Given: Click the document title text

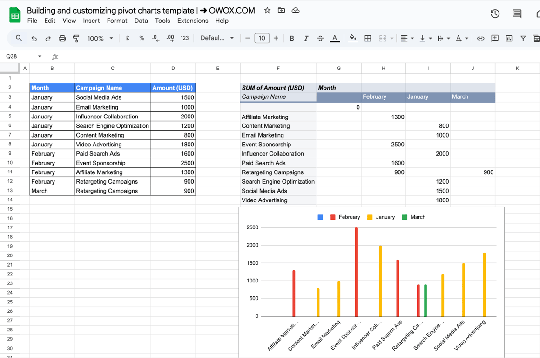Looking at the screenshot, I should coord(141,10).
